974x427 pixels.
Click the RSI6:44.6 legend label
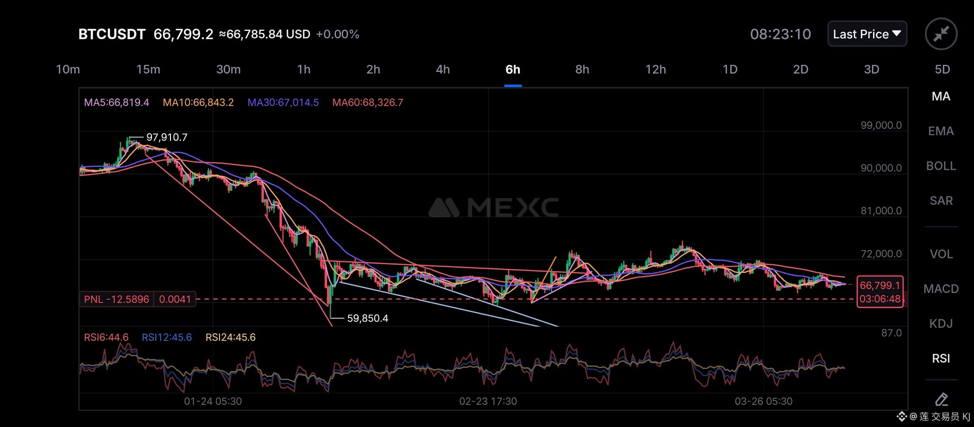tap(106, 338)
